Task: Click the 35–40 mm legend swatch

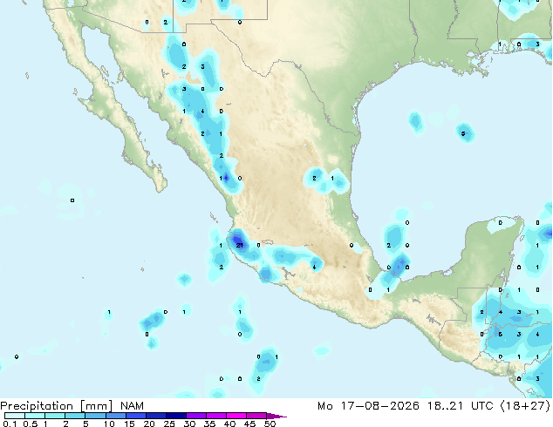Action: [215, 416]
